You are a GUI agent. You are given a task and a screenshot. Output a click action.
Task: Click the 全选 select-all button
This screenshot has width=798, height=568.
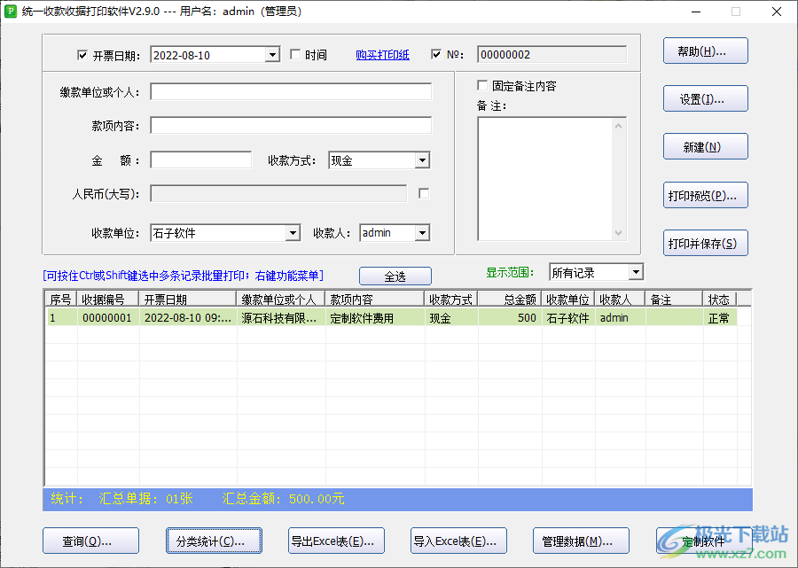point(395,276)
